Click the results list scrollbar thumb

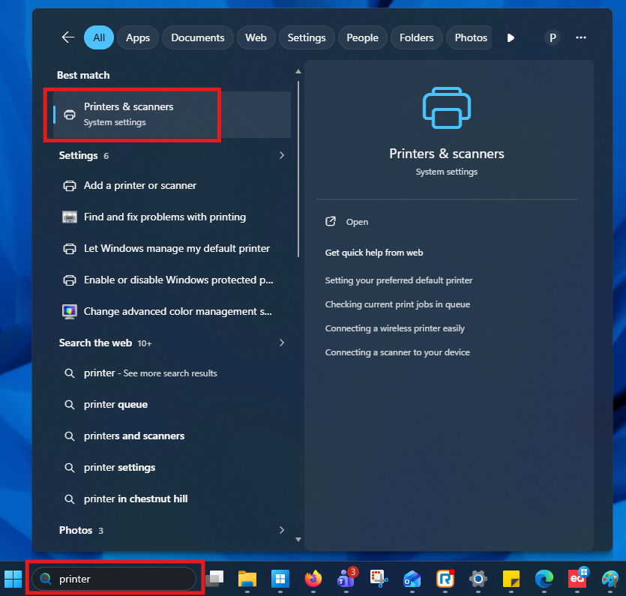click(x=298, y=169)
